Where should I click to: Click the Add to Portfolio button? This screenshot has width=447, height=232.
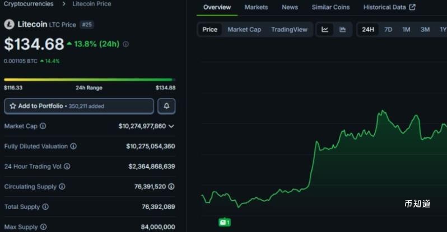tap(78, 106)
